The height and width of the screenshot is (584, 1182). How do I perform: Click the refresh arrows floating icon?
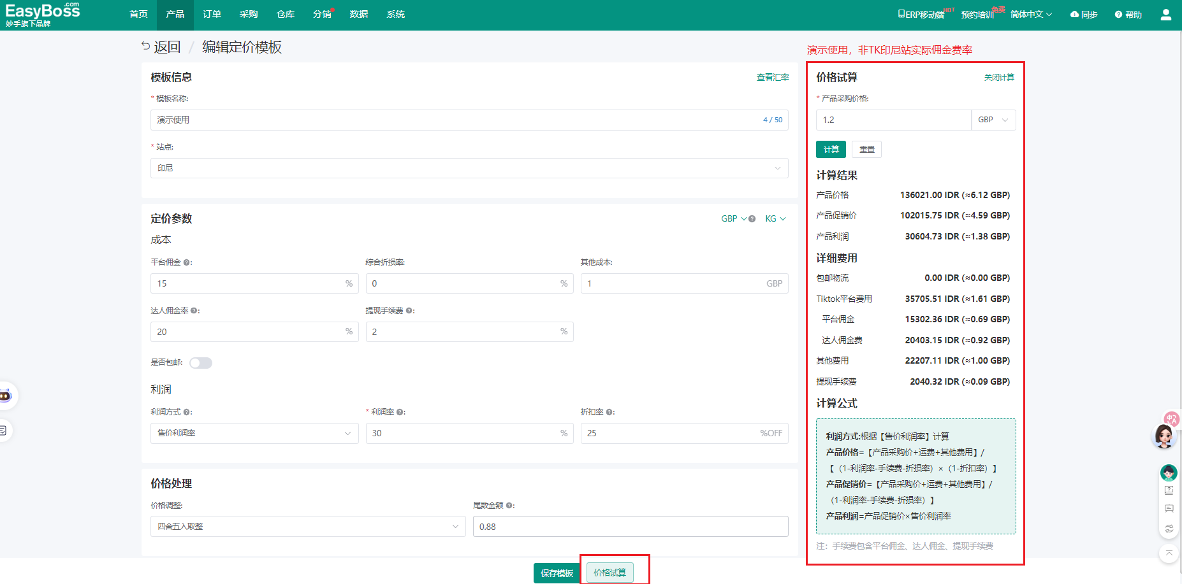(1169, 529)
